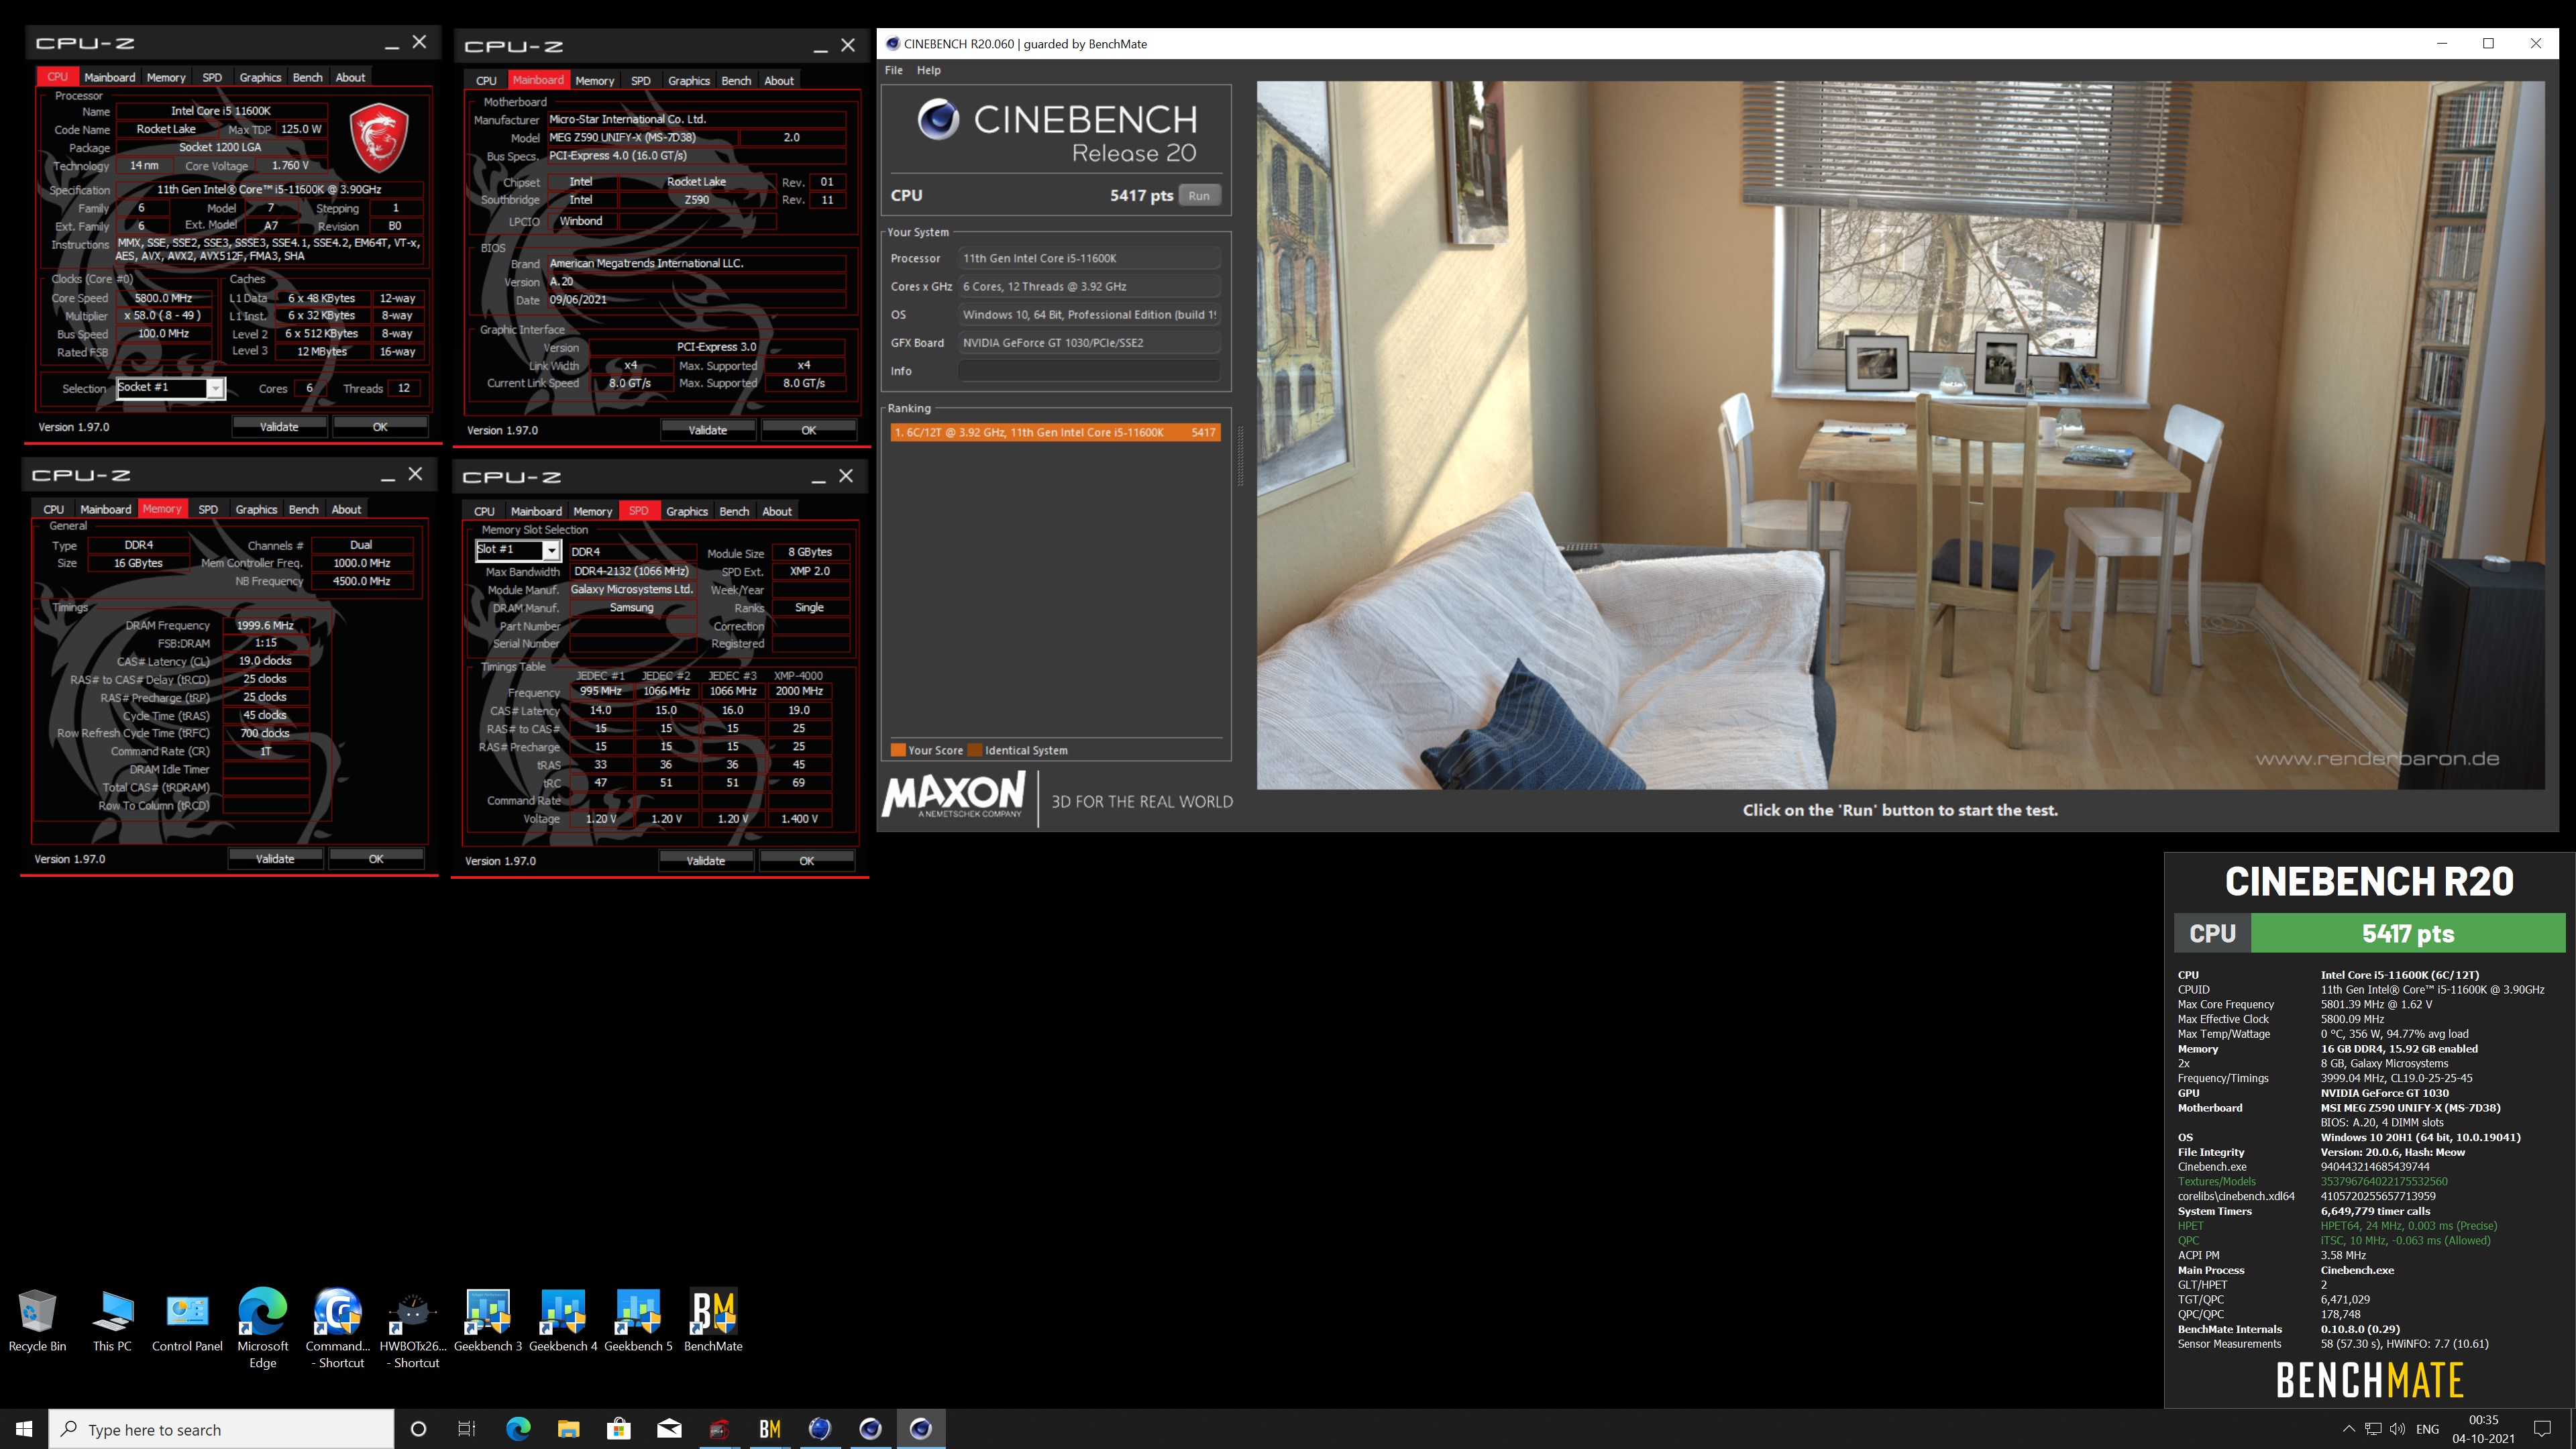Open Microsoft Store from taskbar

point(618,1429)
